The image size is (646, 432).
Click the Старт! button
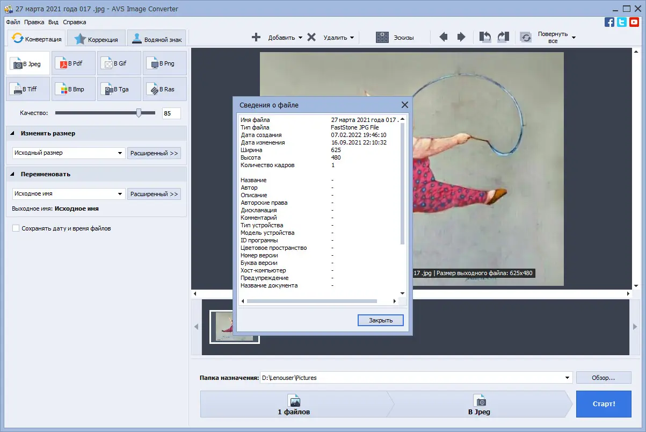click(x=604, y=404)
